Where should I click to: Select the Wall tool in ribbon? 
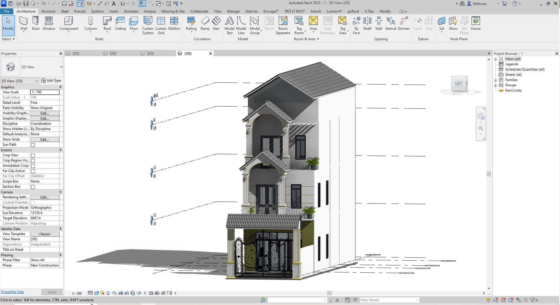point(24,23)
